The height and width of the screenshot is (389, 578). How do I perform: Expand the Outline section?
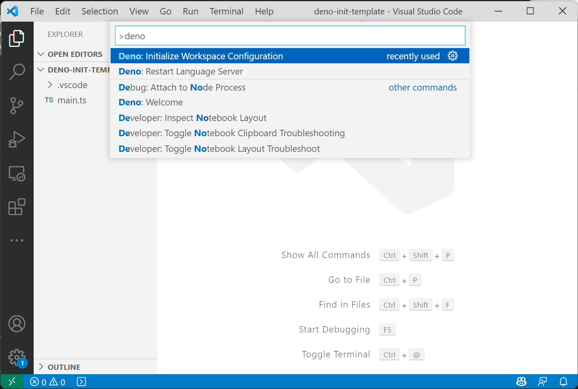pyautogui.click(x=63, y=367)
